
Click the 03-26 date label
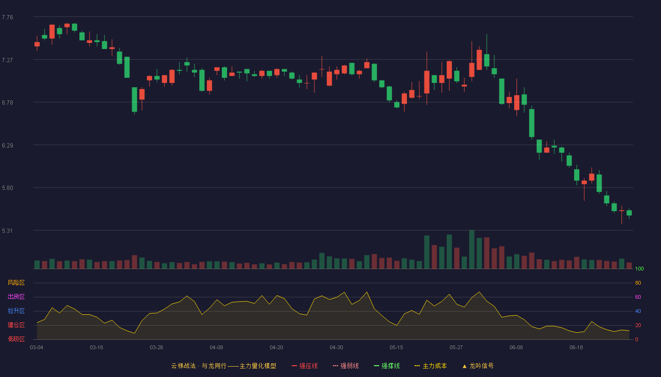[156, 347]
